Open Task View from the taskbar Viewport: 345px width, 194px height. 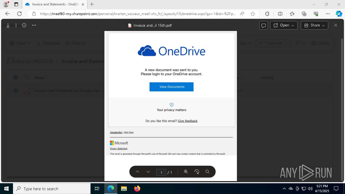pyautogui.click(x=97, y=189)
